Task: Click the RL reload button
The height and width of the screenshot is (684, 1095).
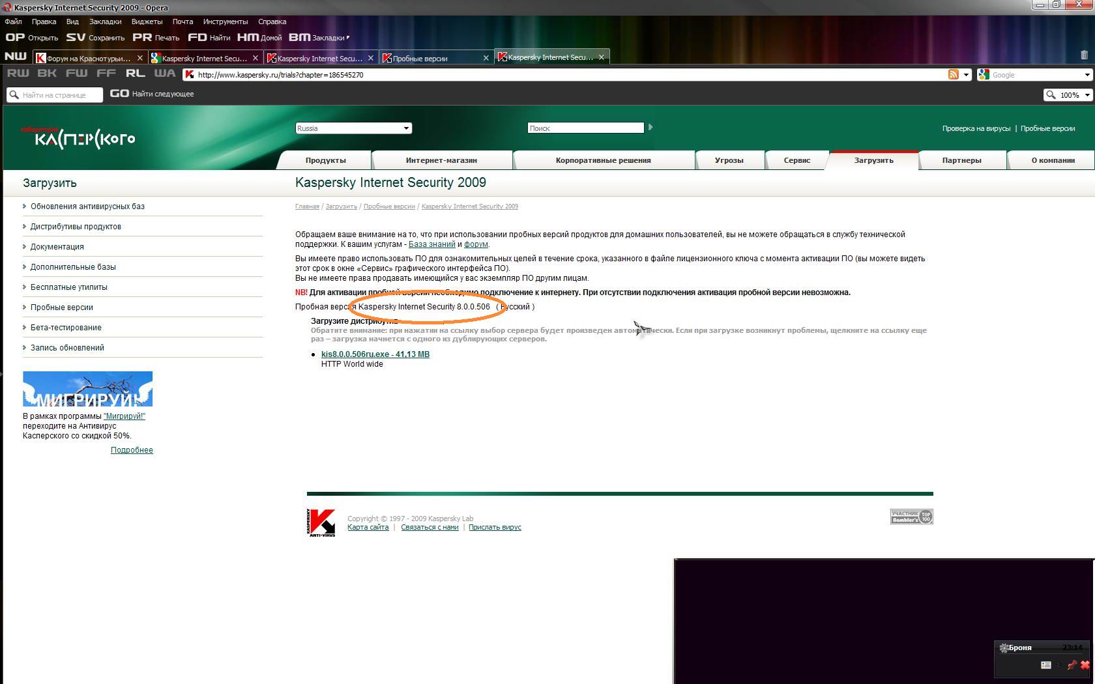Action: click(x=136, y=73)
